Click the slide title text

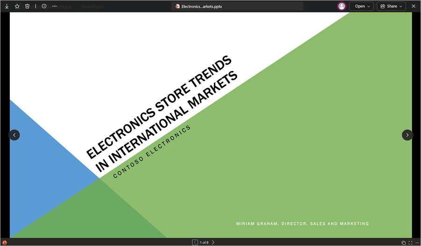pos(162,113)
